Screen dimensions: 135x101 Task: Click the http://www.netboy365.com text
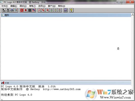tap(62, 89)
